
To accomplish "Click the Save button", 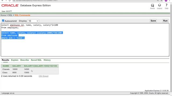I will (x=153, y=21).
